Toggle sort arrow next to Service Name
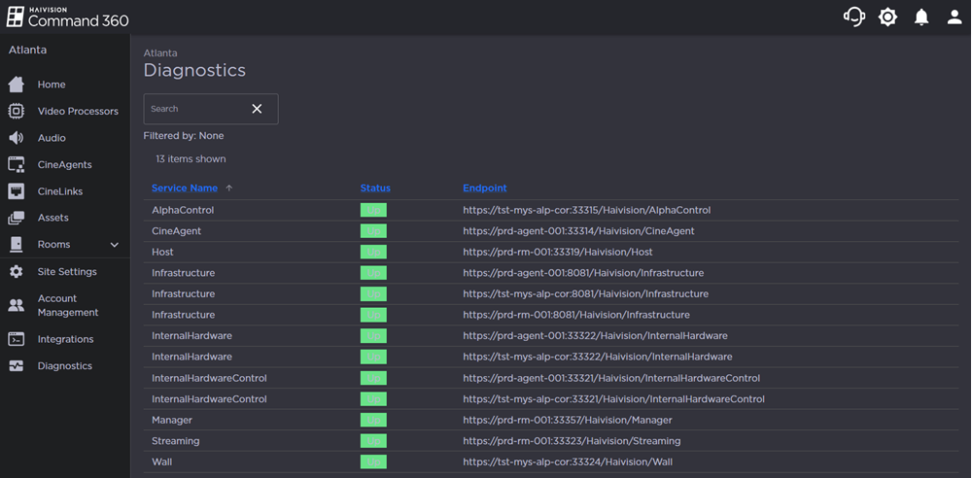Viewport: 972px width, 478px height. (x=228, y=188)
